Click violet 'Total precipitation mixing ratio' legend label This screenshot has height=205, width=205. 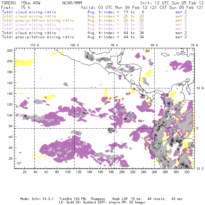tap(38, 29)
